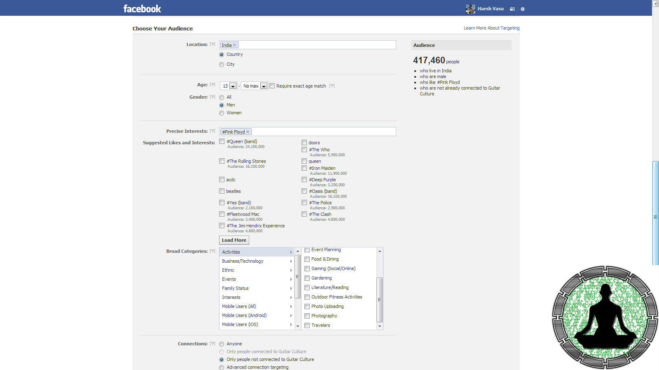The width and height of the screenshot is (659, 370).
Task: Click the page vertical scrollbar thumb
Action: (655, 213)
